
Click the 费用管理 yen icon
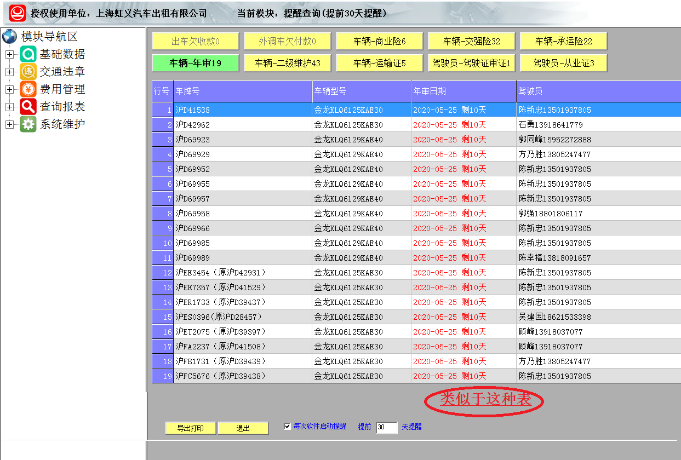(28, 89)
